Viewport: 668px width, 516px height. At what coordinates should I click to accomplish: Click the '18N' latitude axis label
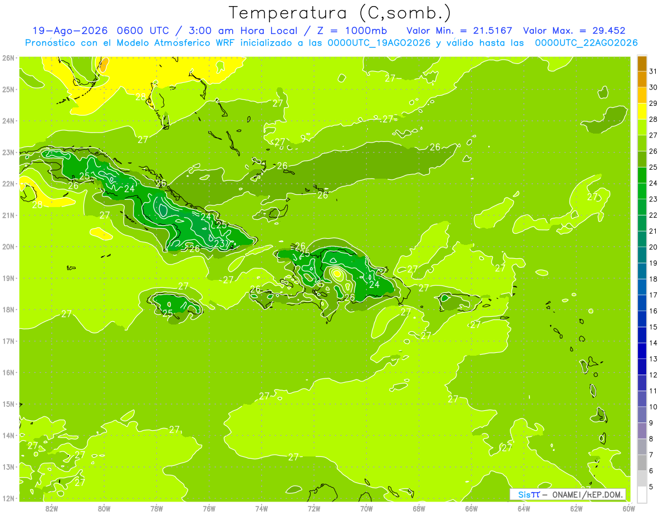pyautogui.click(x=8, y=309)
